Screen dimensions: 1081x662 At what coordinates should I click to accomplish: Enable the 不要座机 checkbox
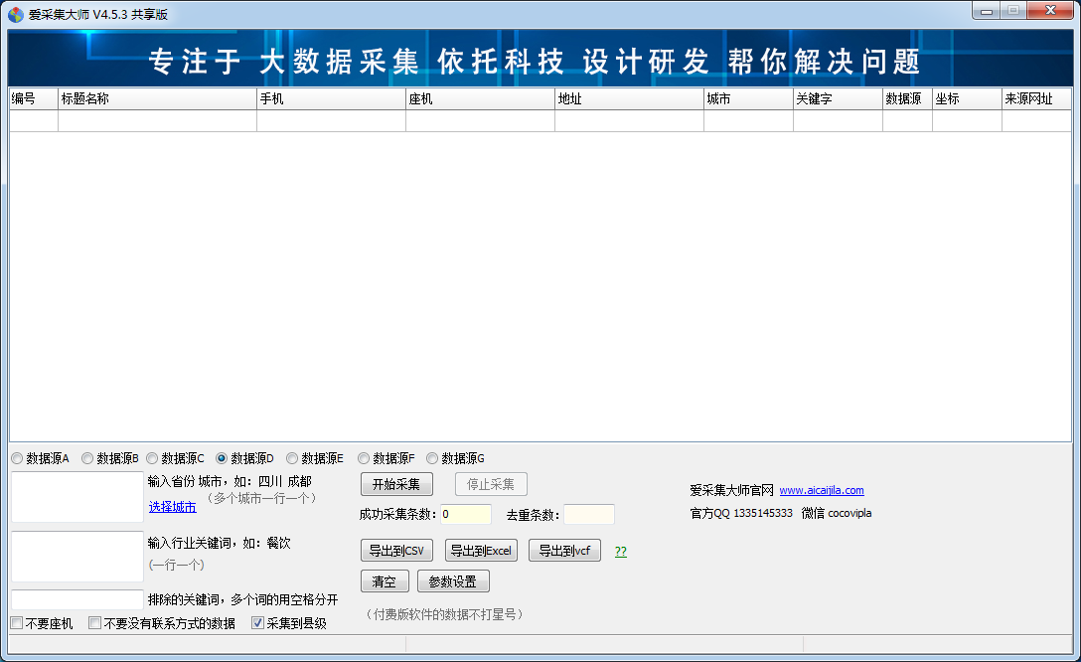(x=16, y=622)
